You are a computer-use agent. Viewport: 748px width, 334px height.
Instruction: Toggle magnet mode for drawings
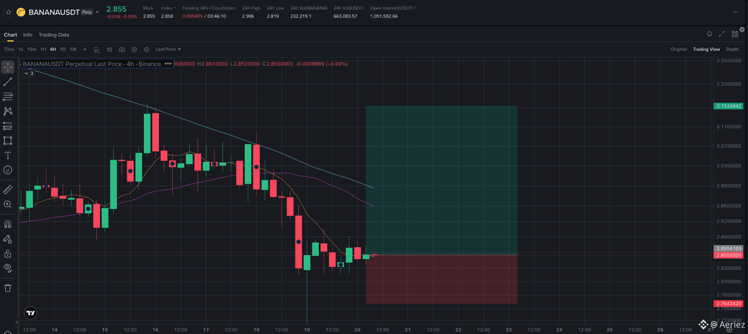point(8,224)
